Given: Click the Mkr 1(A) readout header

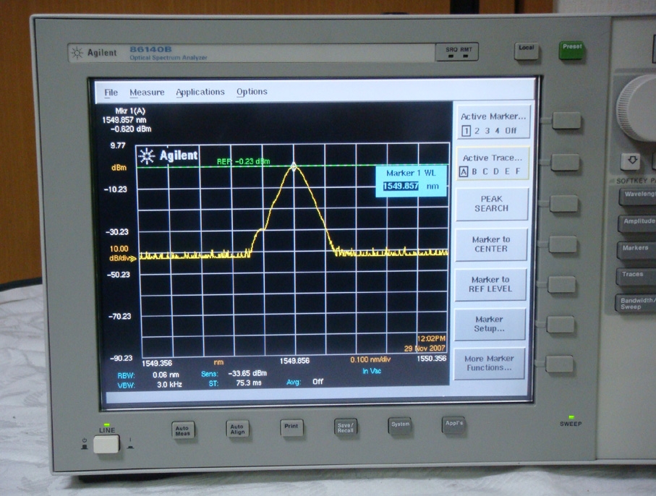Looking at the screenshot, I should [130, 111].
